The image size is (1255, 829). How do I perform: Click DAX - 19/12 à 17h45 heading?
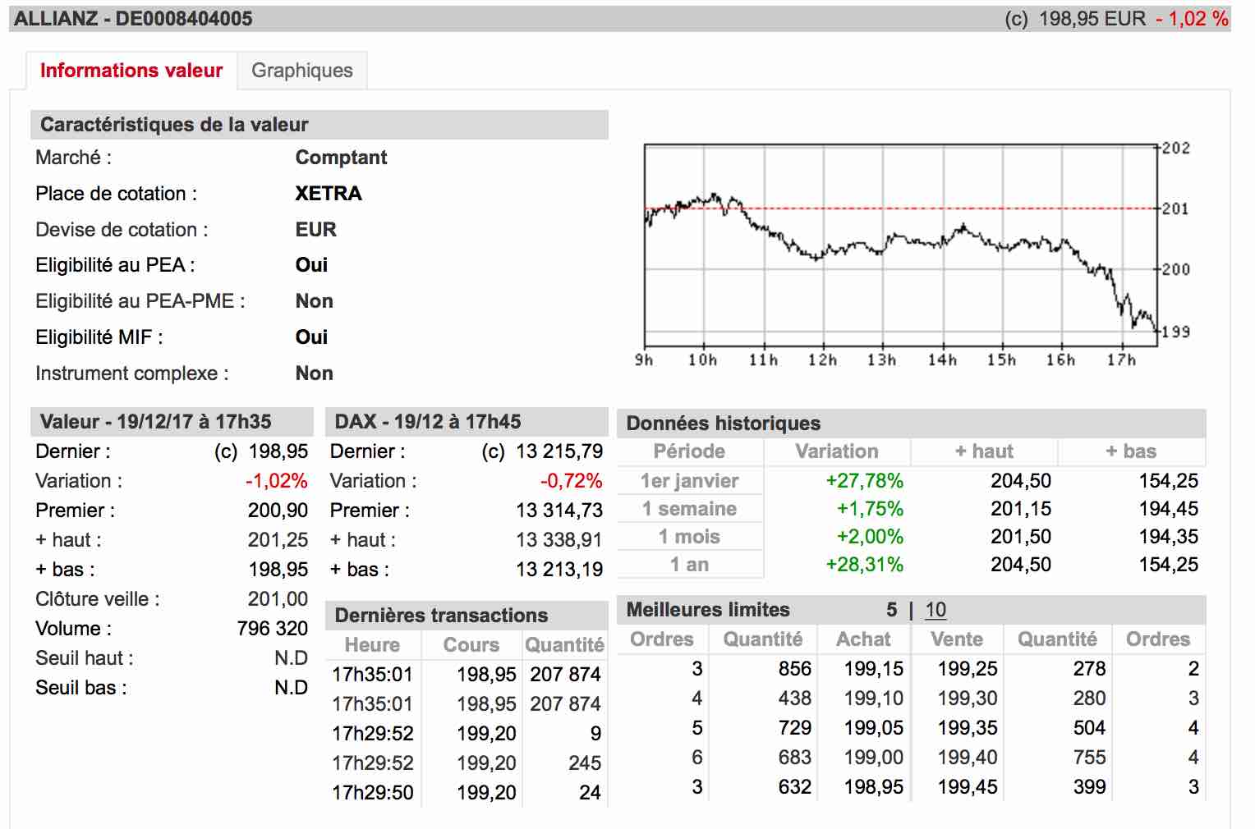click(x=428, y=422)
